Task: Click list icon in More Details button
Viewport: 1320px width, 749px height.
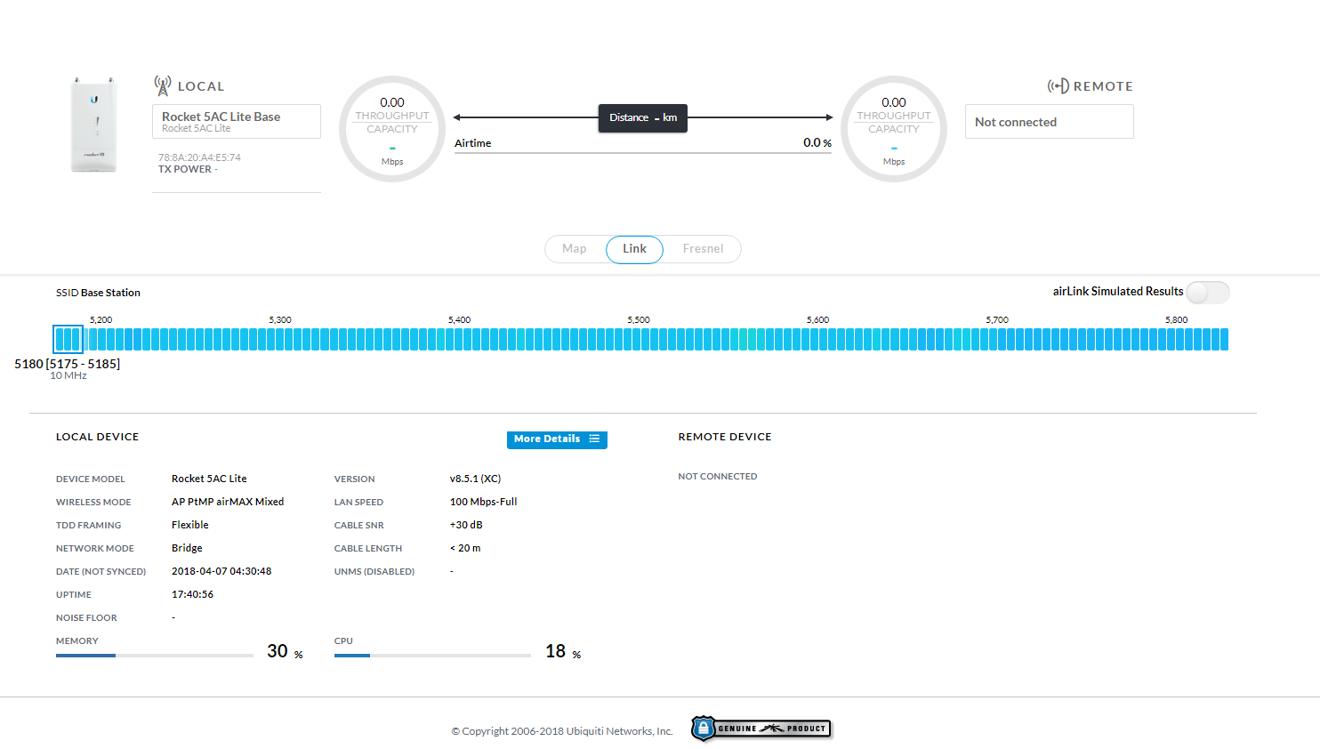Action: click(594, 439)
